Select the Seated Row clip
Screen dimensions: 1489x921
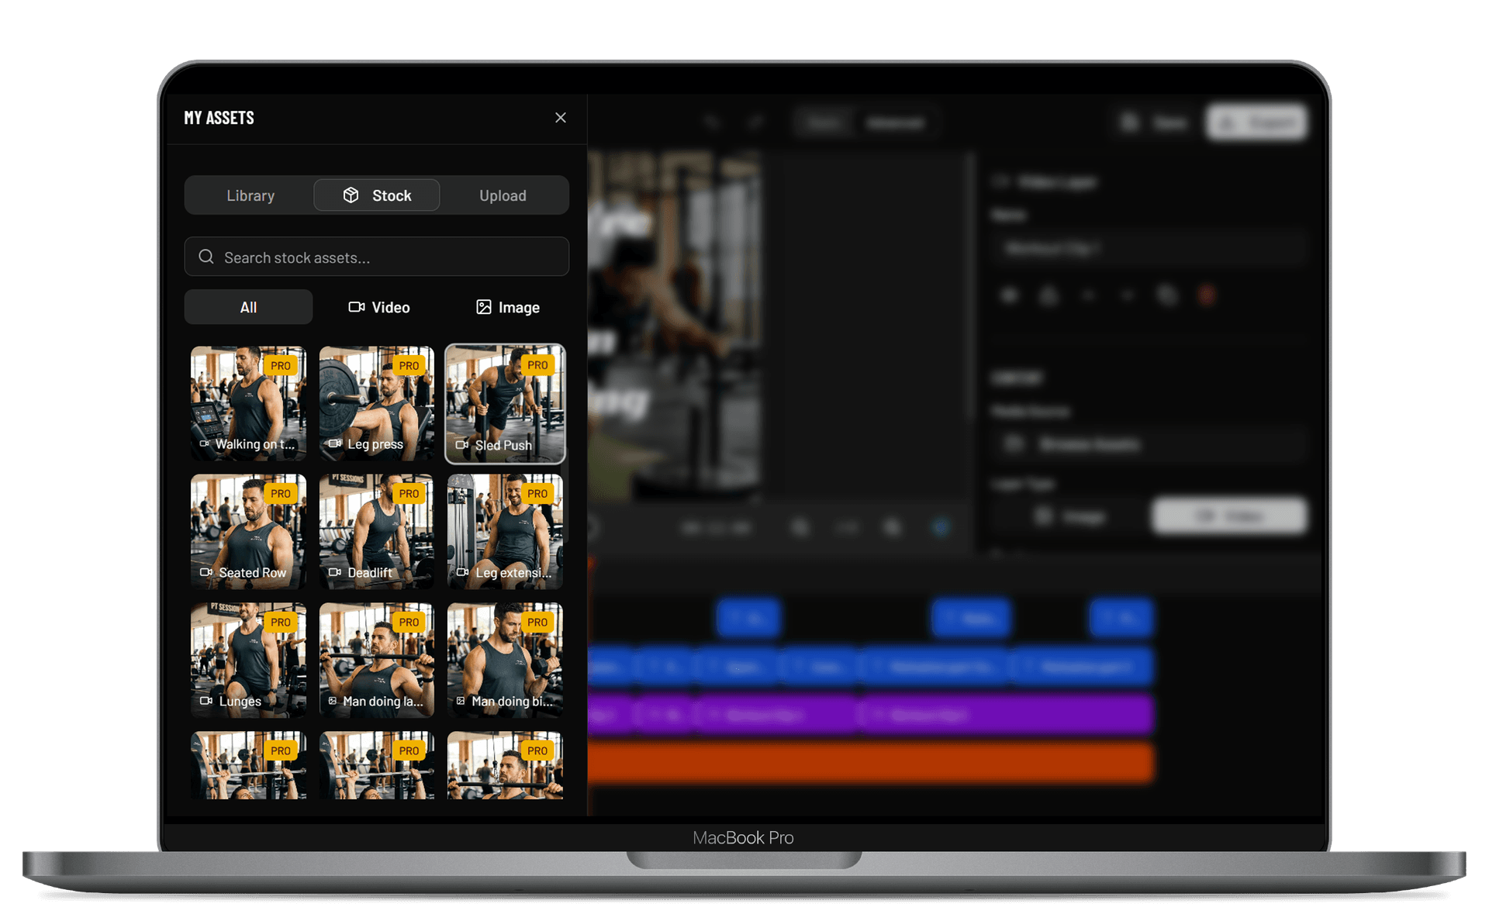click(x=248, y=532)
